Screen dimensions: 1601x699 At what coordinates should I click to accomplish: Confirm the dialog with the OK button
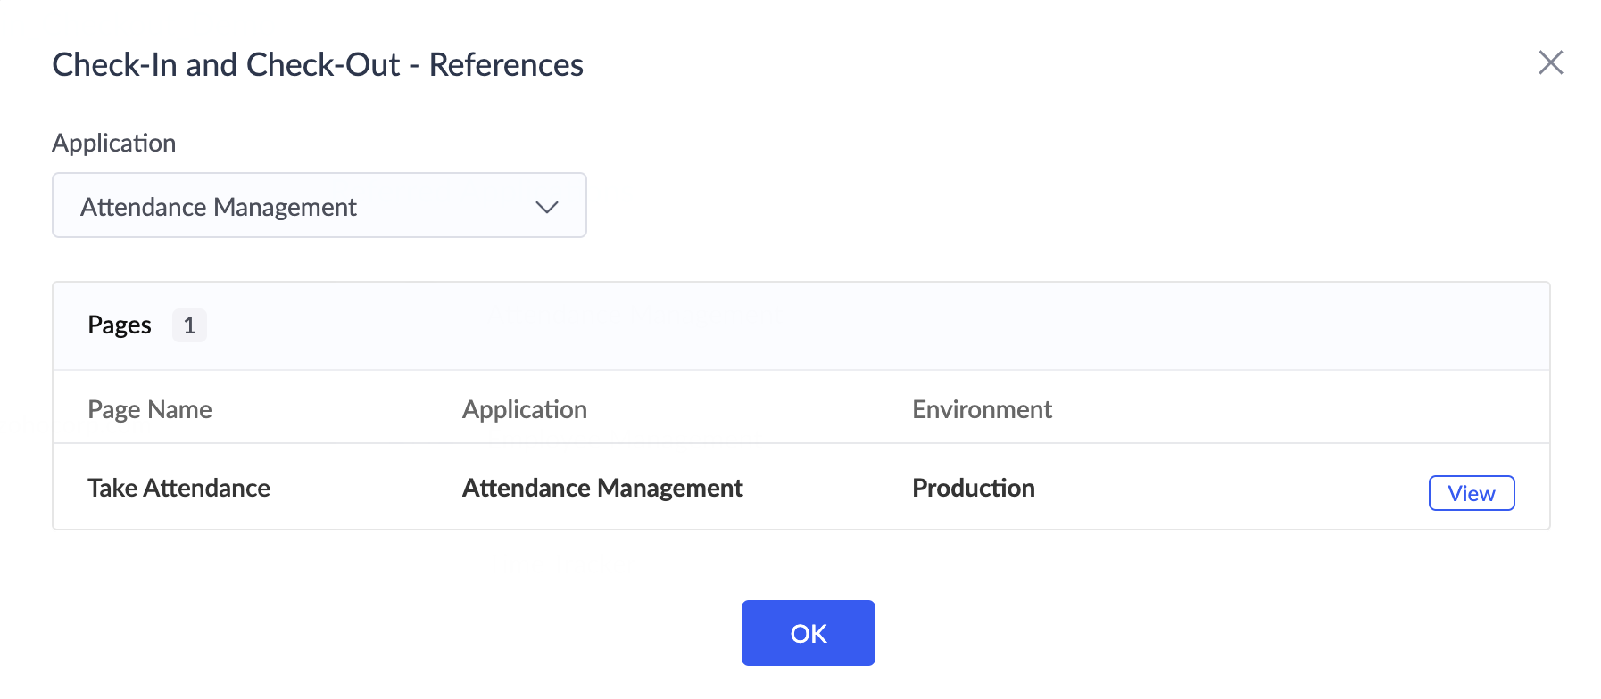808,633
